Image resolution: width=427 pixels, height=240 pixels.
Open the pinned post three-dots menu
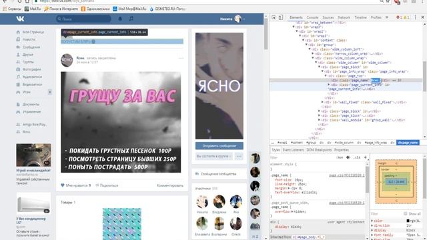[181, 58]
